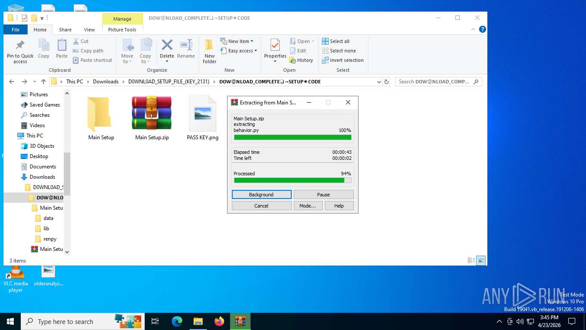Click Downloads in the address path
Viewport: 586px width, 330px height.
click(106, 82)
